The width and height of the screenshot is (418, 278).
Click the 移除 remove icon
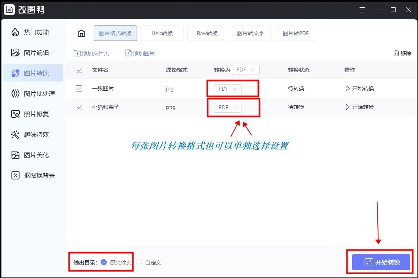[x=402, y=53]
